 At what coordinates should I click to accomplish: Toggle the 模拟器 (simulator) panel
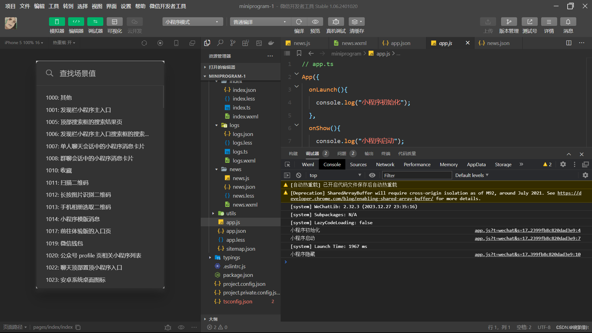[57, 22]
